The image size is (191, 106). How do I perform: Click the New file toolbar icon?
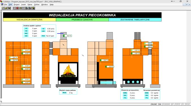[3, 8]
